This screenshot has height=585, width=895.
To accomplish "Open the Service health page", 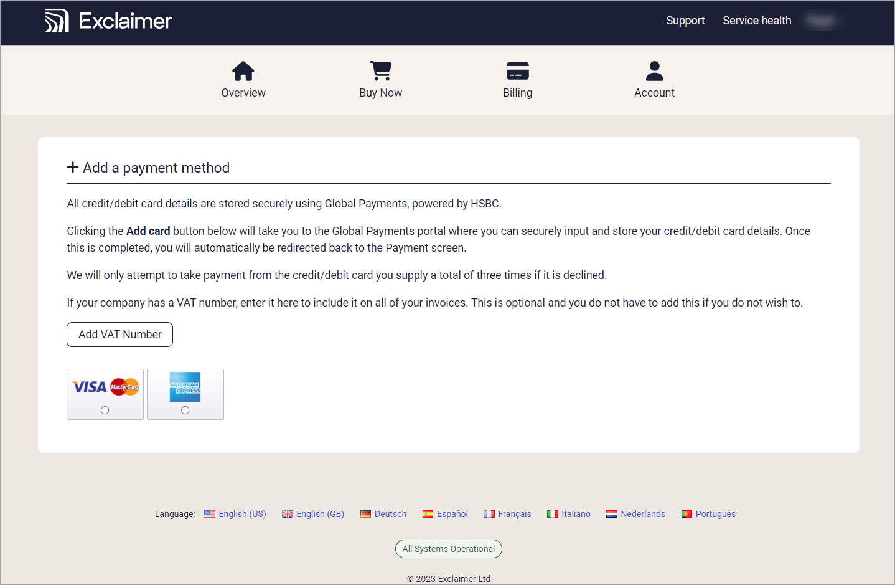I will [x=757, y=21].
